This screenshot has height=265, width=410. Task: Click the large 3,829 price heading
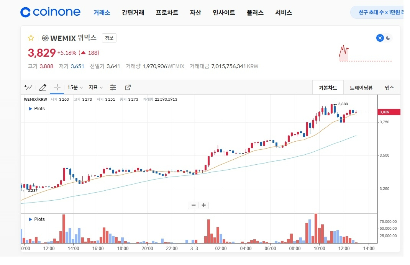(42, 53)
